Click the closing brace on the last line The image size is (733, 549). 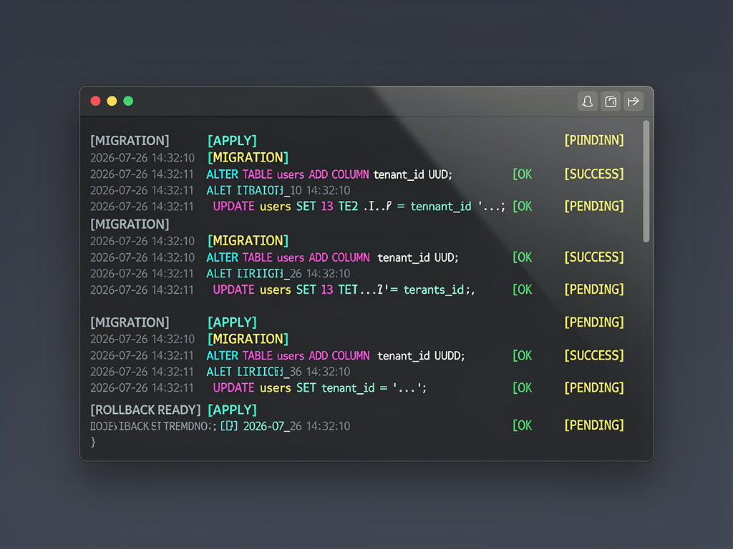[93, 442]
